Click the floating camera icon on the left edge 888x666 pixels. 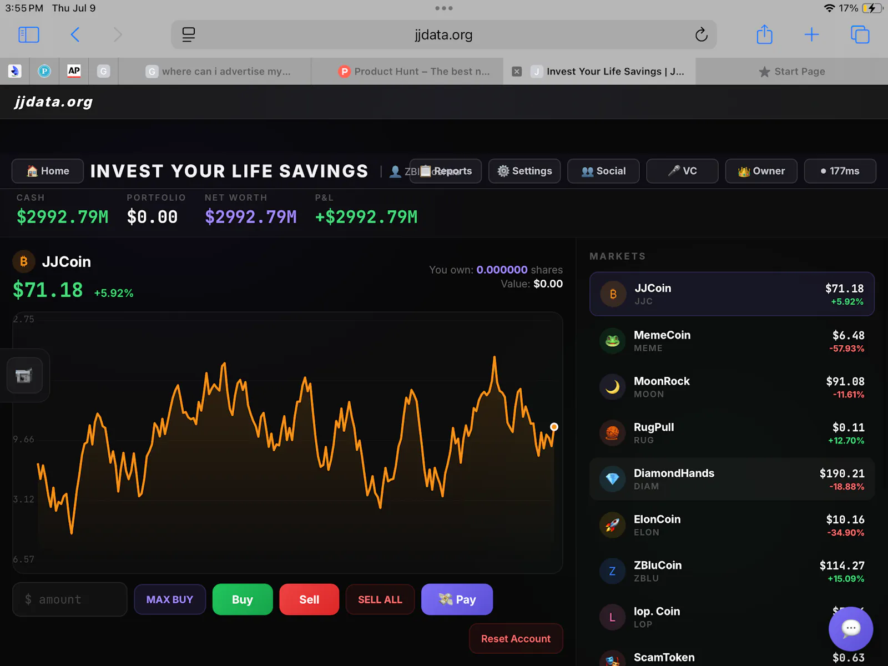pyautogui.click(x=24, y=376)
